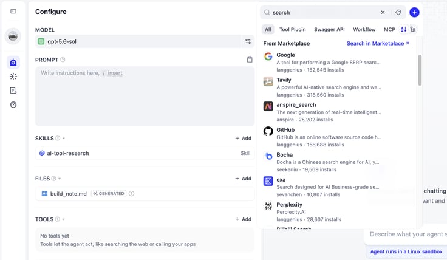Select the Perplexity tool name
Image resolution: width=447 pixels, height=260 pixels.
(x=289, y=205)
